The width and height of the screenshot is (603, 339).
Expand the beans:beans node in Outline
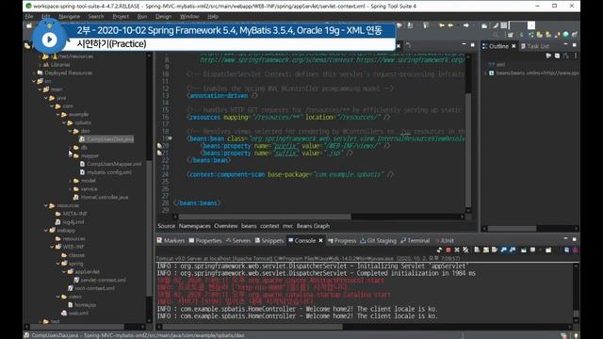(485, 73)
